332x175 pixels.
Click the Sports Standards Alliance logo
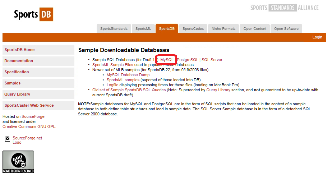coord(284,8)
